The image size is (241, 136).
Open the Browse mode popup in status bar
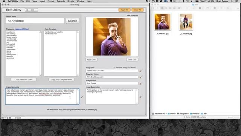point(18,118)
